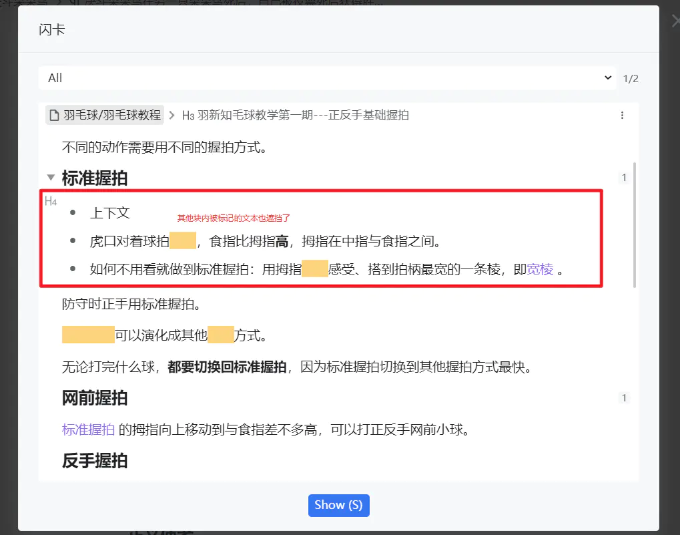Close the flashcard dialog with the X icon
This screenshot has width=680, height=535.
[675, 21]
